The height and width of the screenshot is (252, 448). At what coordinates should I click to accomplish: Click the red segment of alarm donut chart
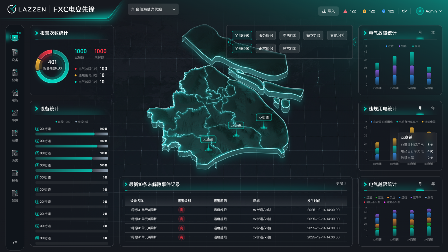pyautogui.click(x=45, y=54)
